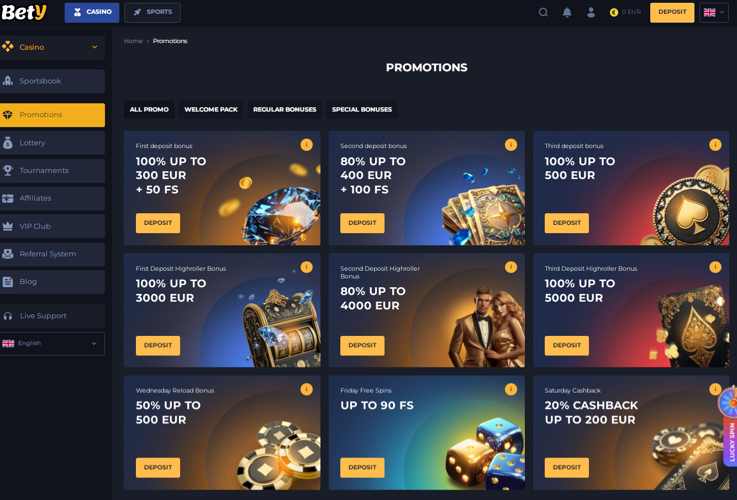The image size is (737, 500).
Task: Deposit for Wednesday Reload Bonus
Action: coord(158,467)
